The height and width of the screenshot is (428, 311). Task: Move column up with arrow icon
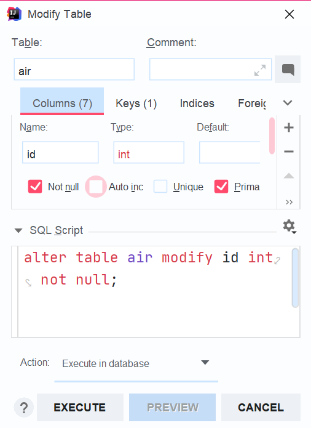[289, 176]
